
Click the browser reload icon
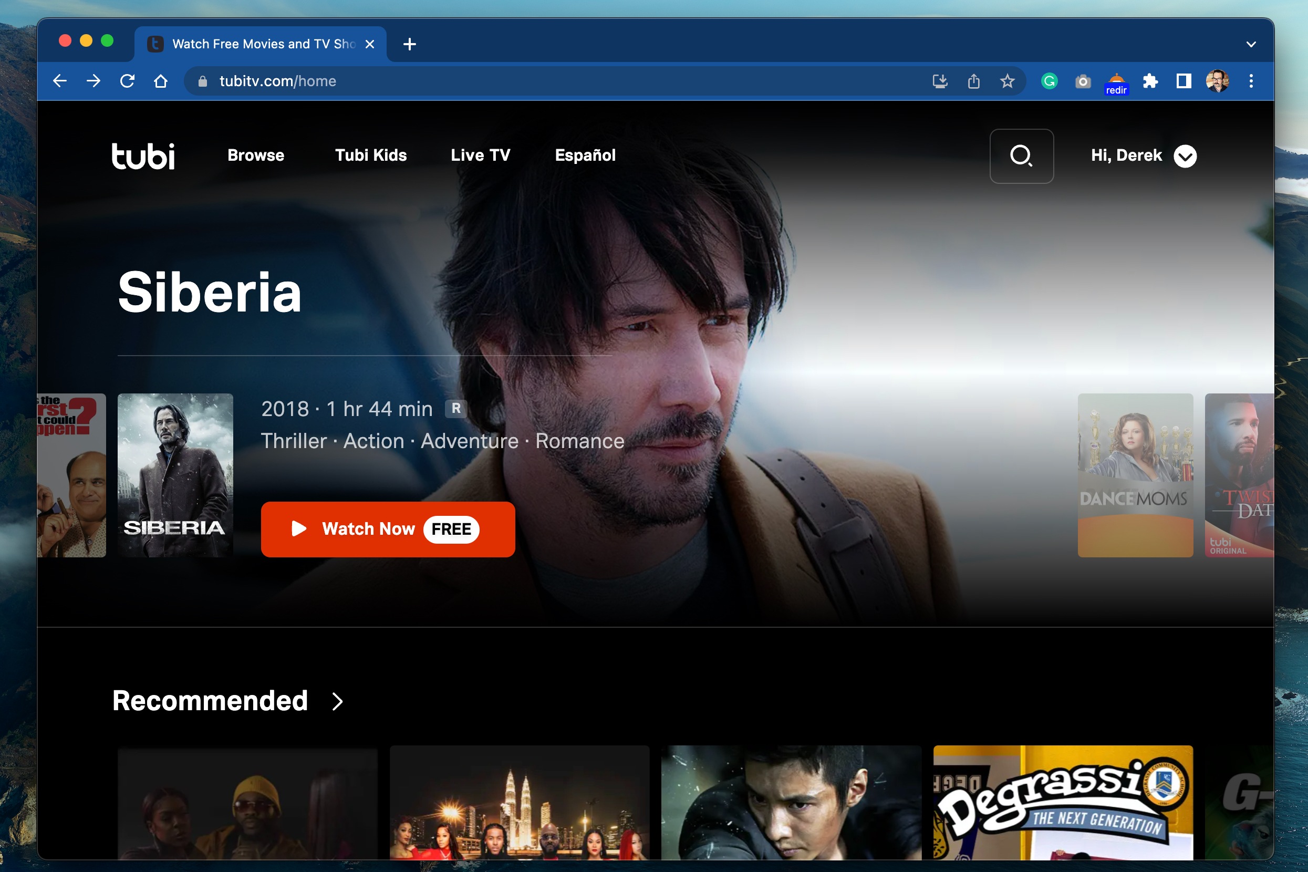(128, 81)
